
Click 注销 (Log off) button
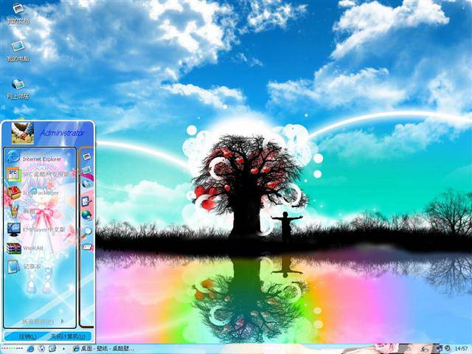click(27, 336)
